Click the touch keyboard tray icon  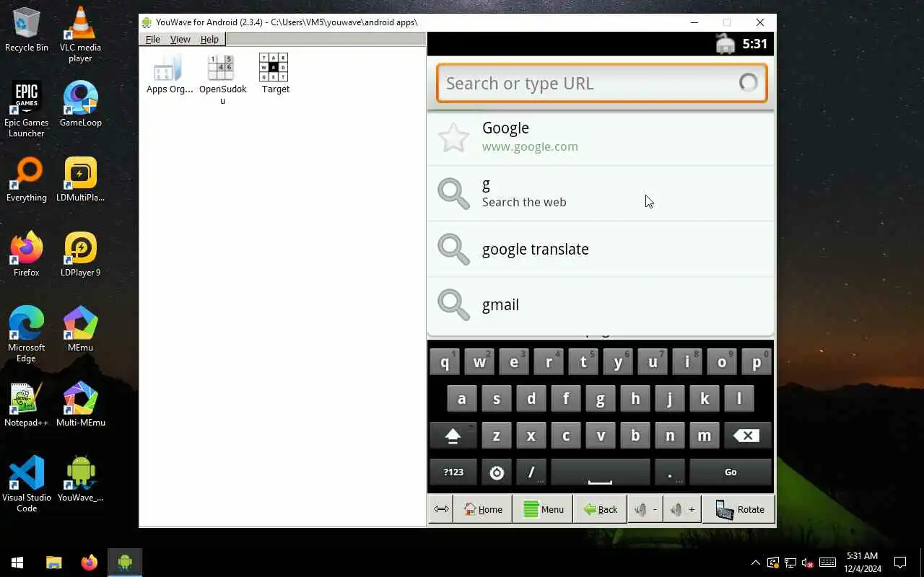click(828, 563)
